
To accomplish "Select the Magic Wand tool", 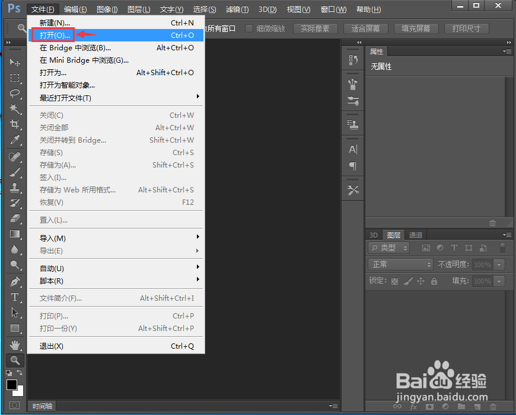I will (x=14, y=109).
